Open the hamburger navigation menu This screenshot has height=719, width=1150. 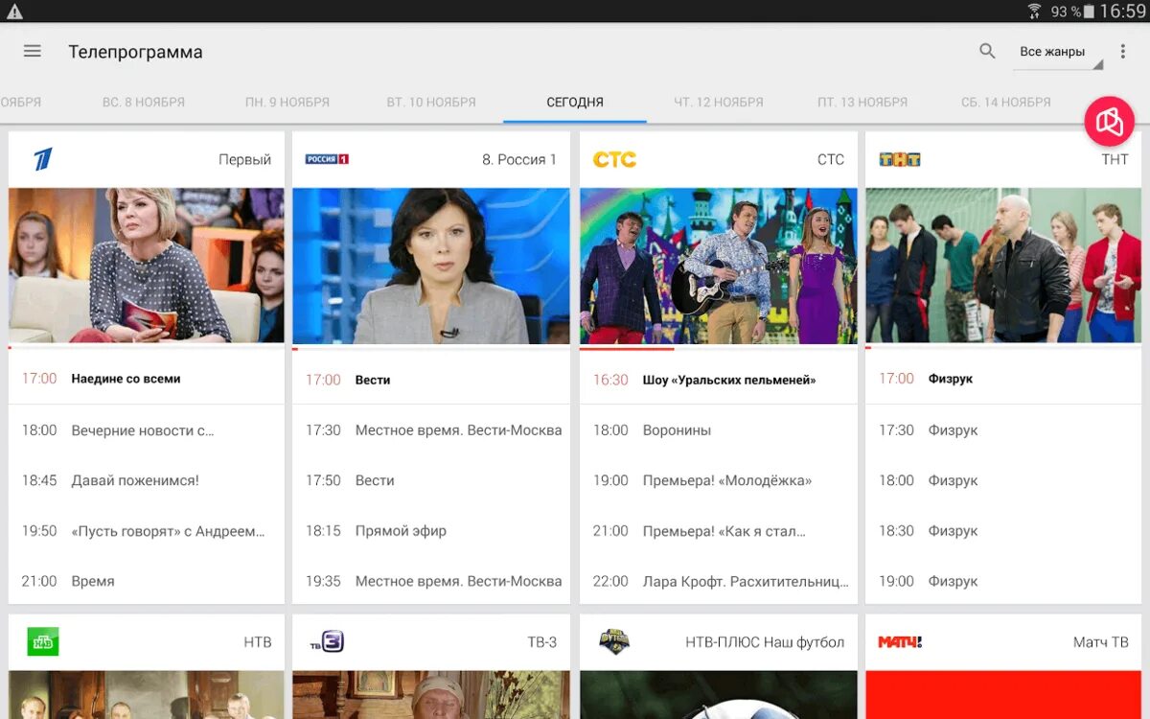[33, 52]
